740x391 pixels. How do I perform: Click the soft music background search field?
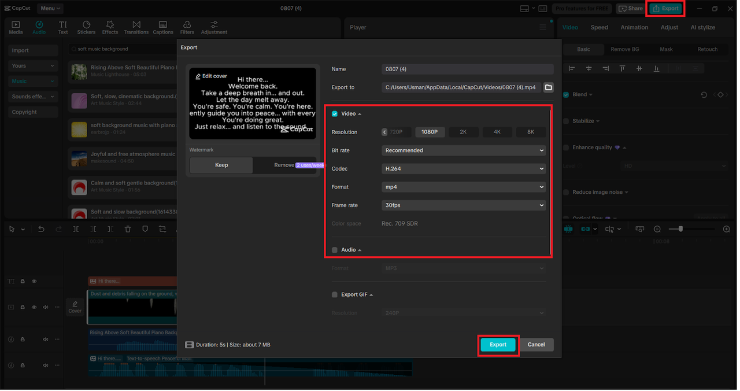click(x=121, y=49)
